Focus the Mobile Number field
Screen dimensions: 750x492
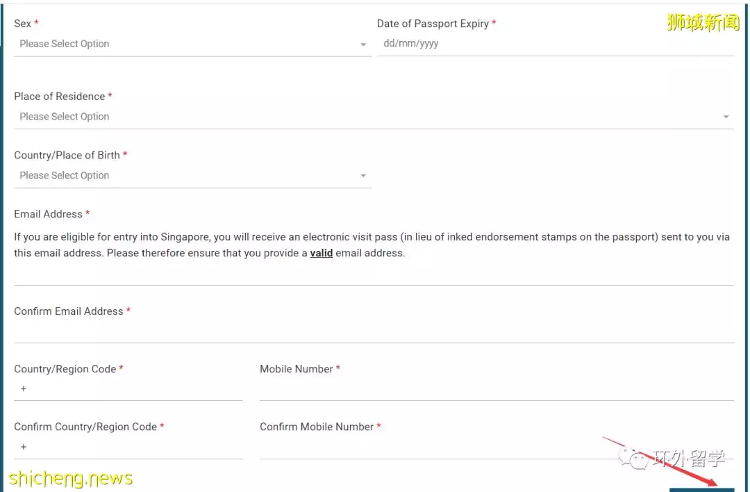click(x=497, y=390)
